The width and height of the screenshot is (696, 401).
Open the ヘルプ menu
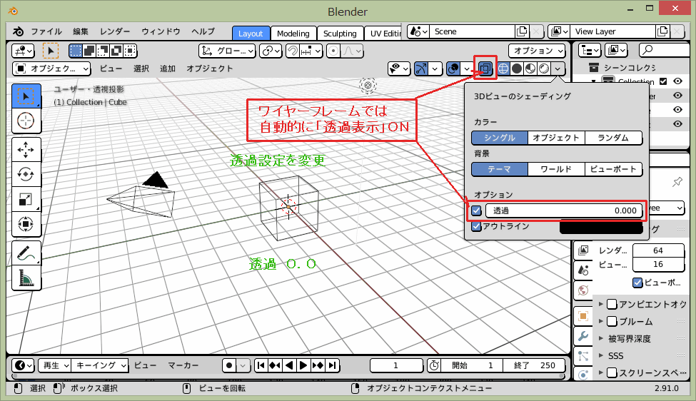click(203, 31)
